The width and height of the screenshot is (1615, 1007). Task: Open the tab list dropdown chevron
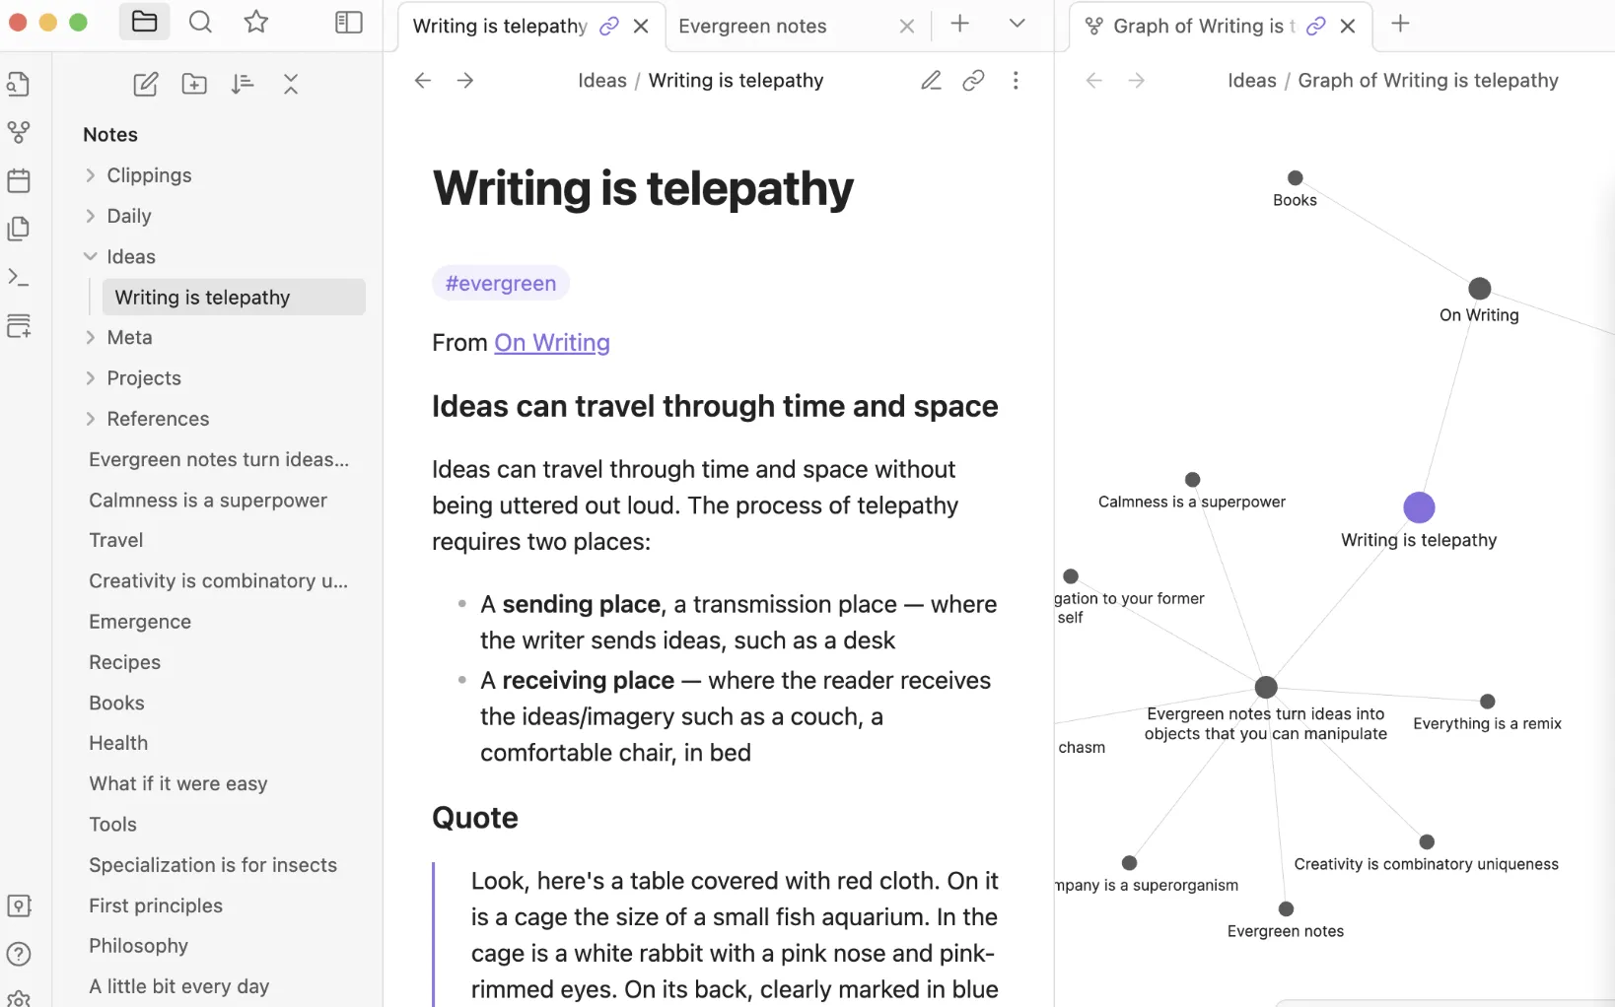1018,23
